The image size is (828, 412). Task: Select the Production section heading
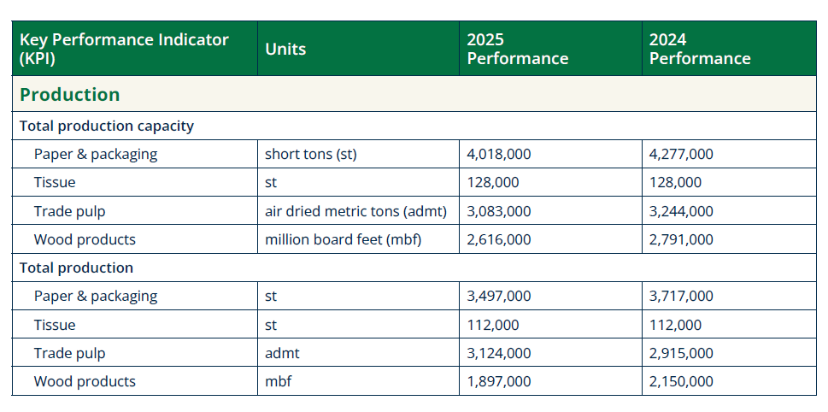(x=70, y=94)
